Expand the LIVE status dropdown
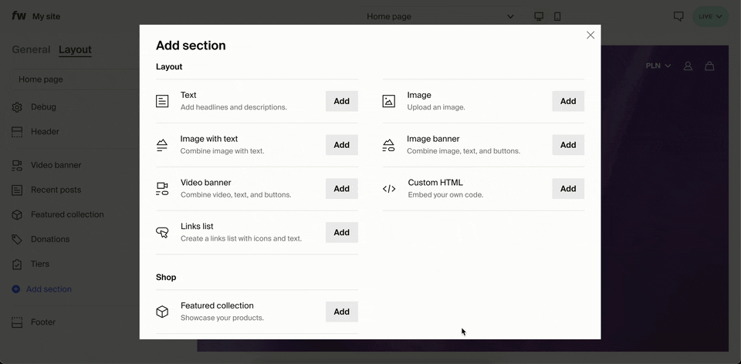741x364 pixels. coord(710,16)
